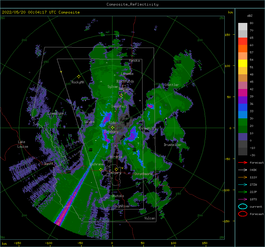Click the cyan current ellipse symbol

(243, 206)
